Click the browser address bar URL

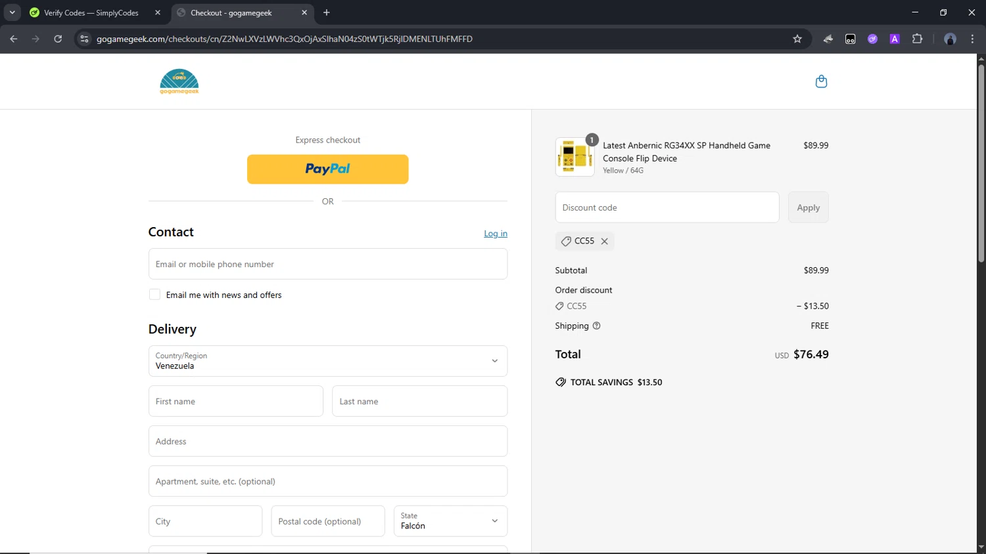coord(285,39)
